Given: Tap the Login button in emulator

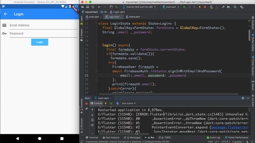Looking at the screenshot, I should point(39,42).
